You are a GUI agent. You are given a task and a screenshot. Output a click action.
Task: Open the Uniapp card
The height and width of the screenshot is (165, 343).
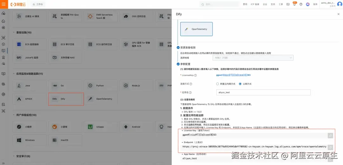coord(101,127)
